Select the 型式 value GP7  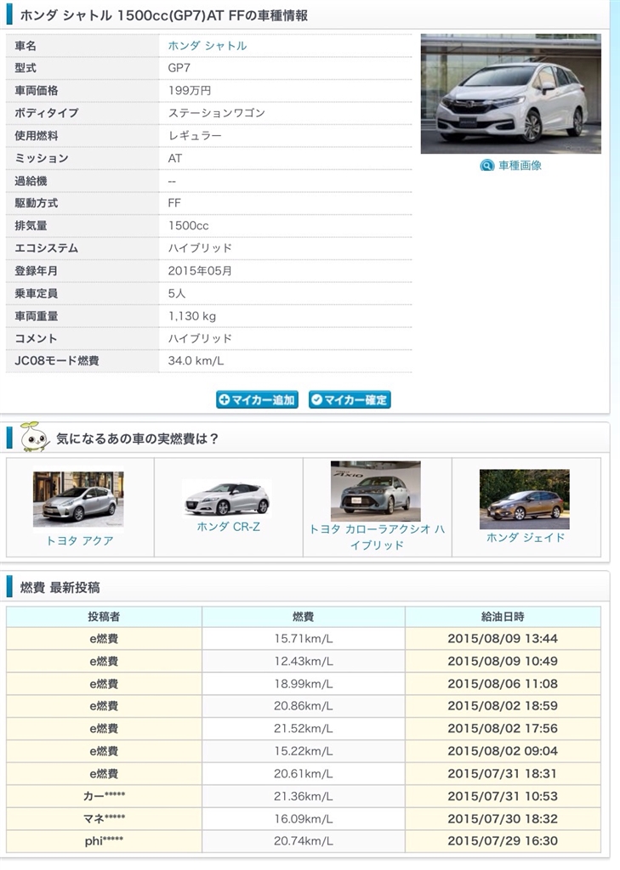pos(179,68)
